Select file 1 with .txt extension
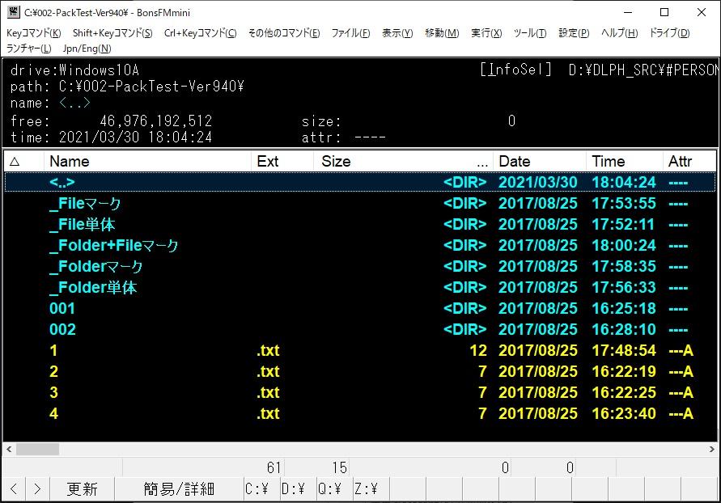Image resolution: width=721 pixels, height=503 pixels. pyautogui.click(x=53, y=350)
